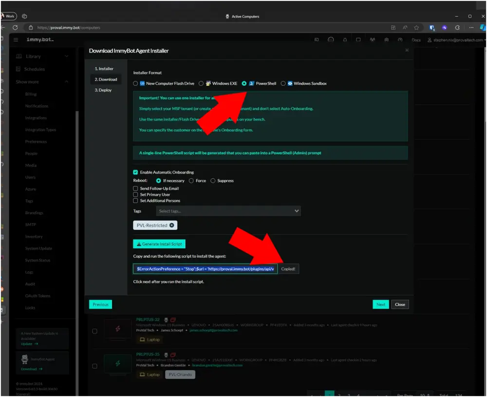Viewport: 487px width, 397px height.
Task: Choose If necessary reboot option
Action: click(x=158, y=181)
